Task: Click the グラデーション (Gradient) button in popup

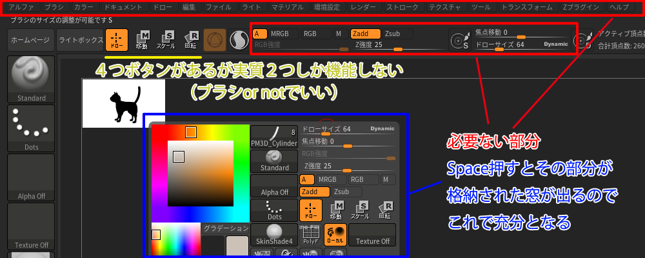Action: (x=225, y=228)
